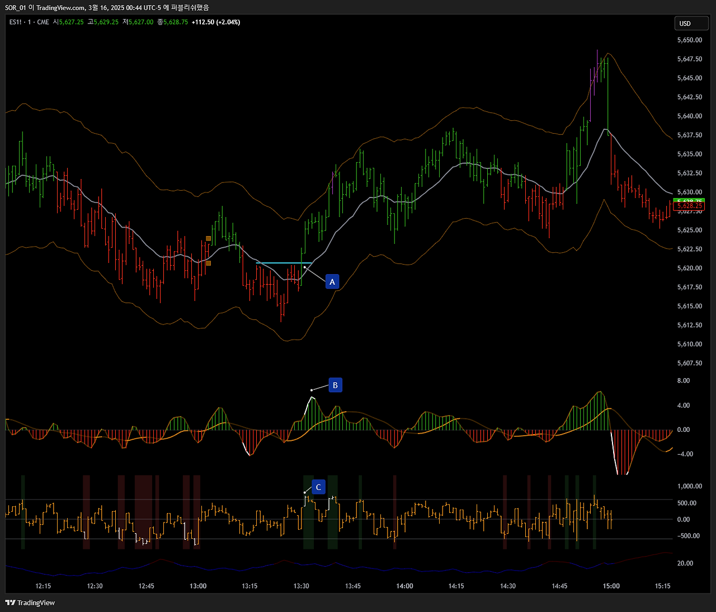The image size is (716, 612).
Task: Click the 5,642.50 price axis label
Action: point(689,97)
